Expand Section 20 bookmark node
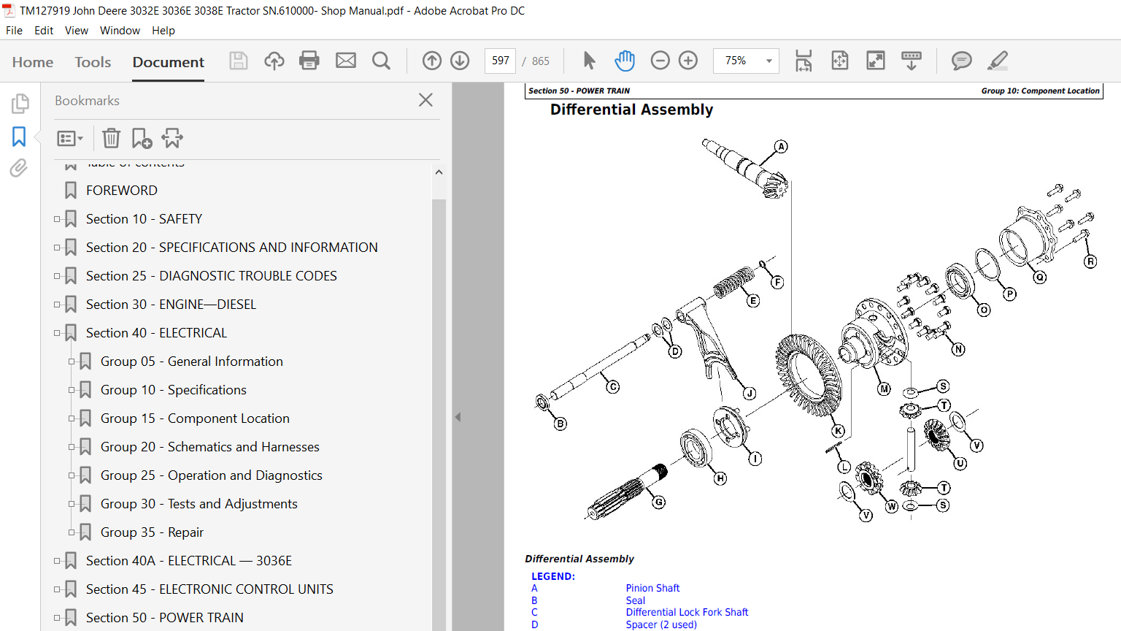The width and height of the screenshot is (1121, 631). point(57,248)
